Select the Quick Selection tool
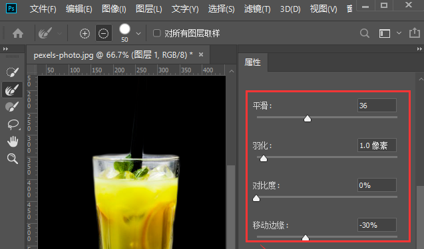 12,72
